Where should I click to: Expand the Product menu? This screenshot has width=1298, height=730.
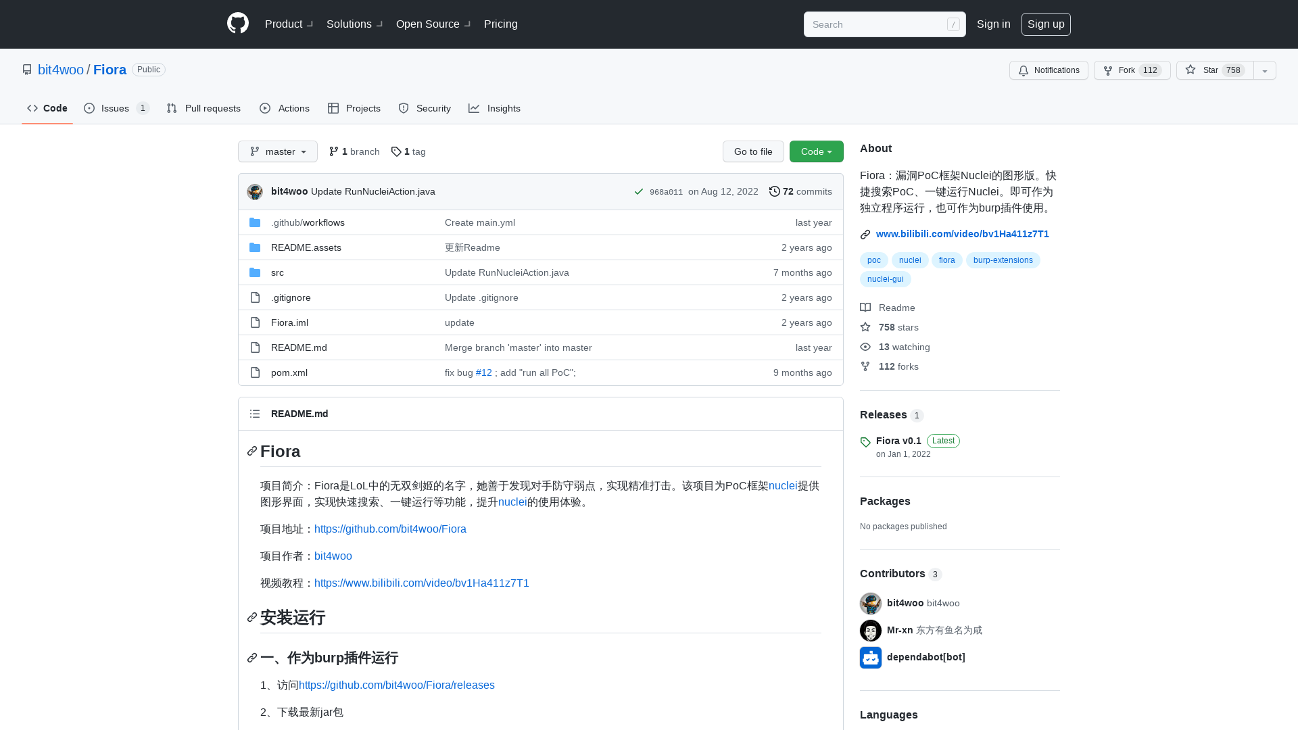click(289, 24)
